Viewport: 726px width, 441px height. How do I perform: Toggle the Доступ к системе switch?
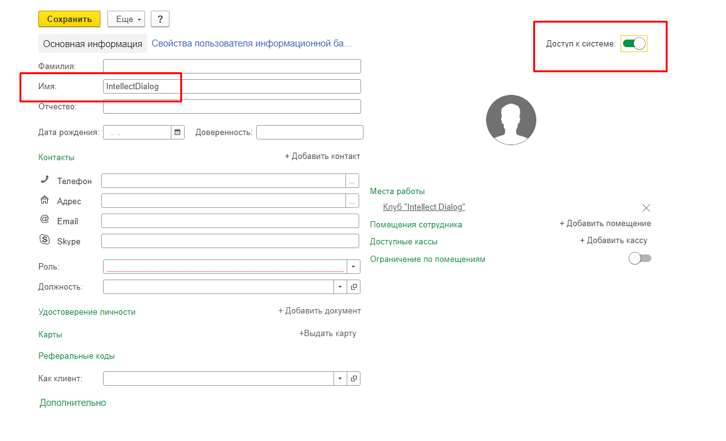pyautogui.click(x=634, y=44)
